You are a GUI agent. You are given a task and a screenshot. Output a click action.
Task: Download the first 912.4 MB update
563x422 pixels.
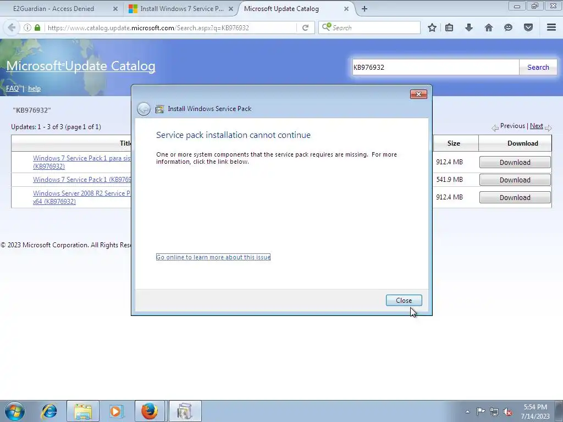(x=515, y=162)
